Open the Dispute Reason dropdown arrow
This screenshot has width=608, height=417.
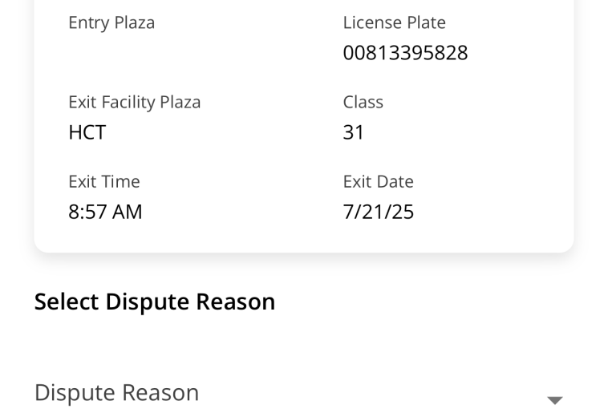pos(554,400)
